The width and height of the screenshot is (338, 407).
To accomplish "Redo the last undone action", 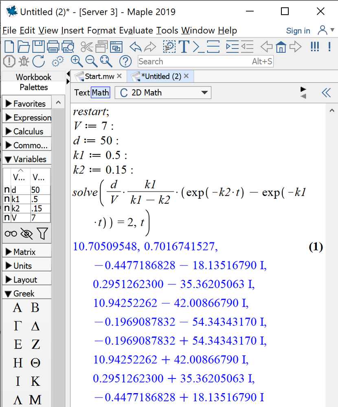I will click(150, 47).
